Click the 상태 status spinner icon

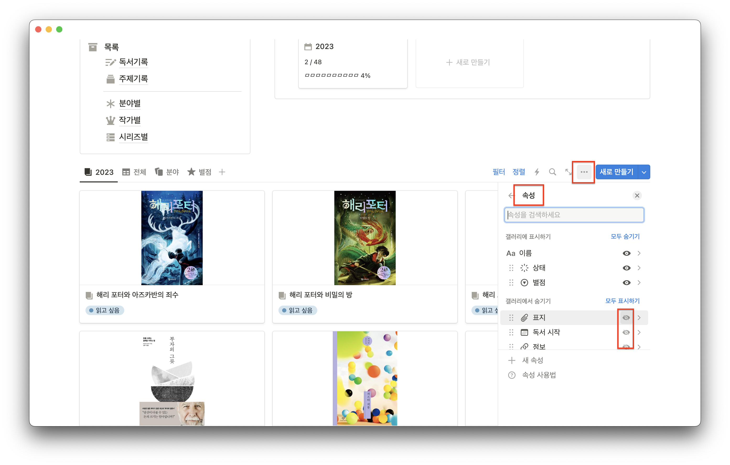tap(524, 268)
